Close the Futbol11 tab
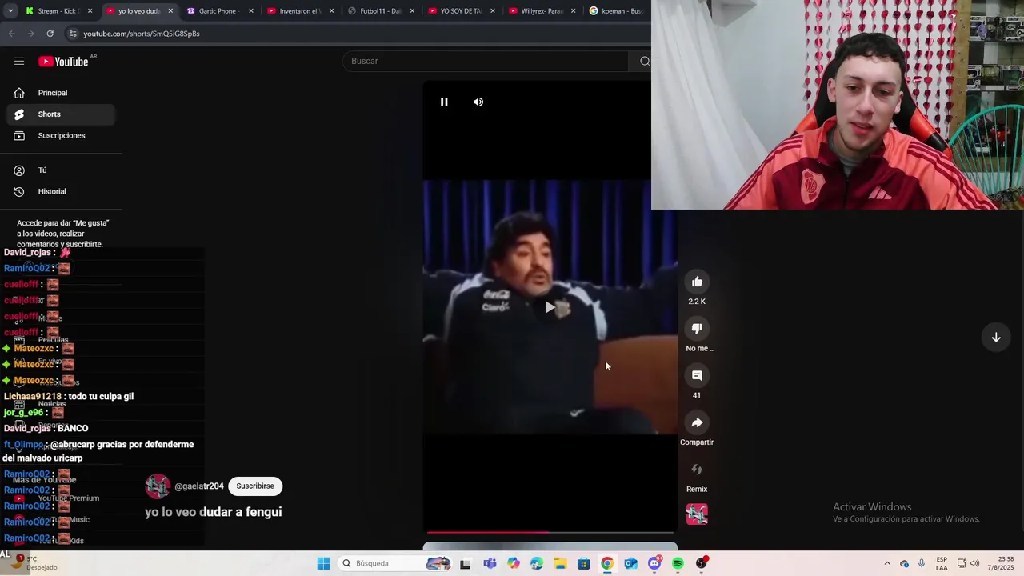Screen dimensions: 1024x576 point(412,11)
